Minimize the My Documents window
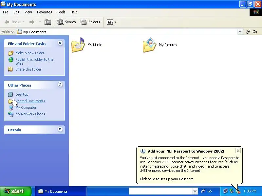262x196 pixels. pyautogui.click(x=242, y=4)
